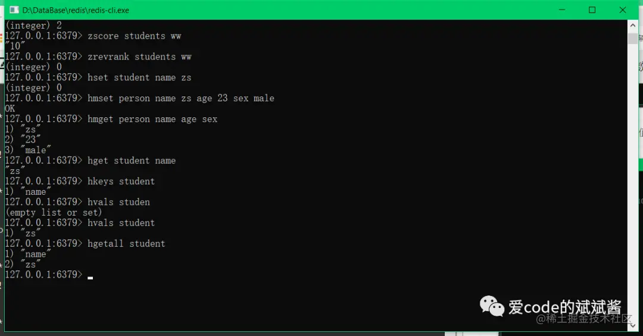Click the "zrevrank students ww" command
Image resolution: width=643 pixels, height=336 pixels.
coord(139,57)
